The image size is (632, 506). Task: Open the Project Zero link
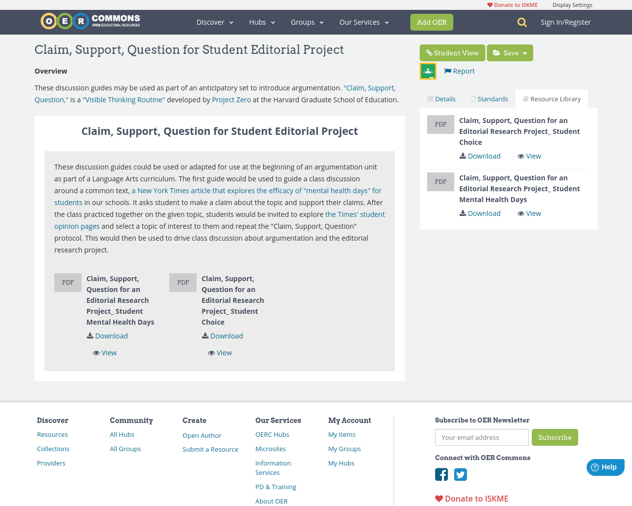click(x=231, y=99)
